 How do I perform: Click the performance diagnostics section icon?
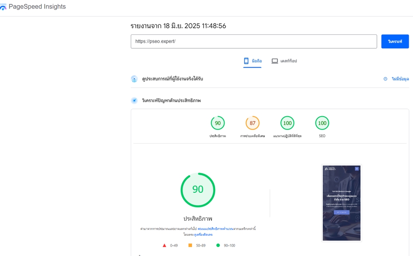pyautogui.click(x=134, y=101)
